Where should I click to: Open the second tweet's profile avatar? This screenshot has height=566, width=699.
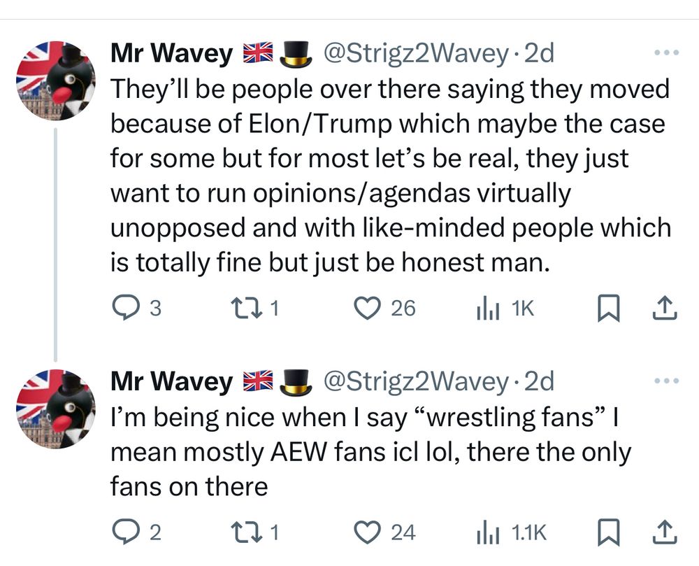tap(55, 409)
